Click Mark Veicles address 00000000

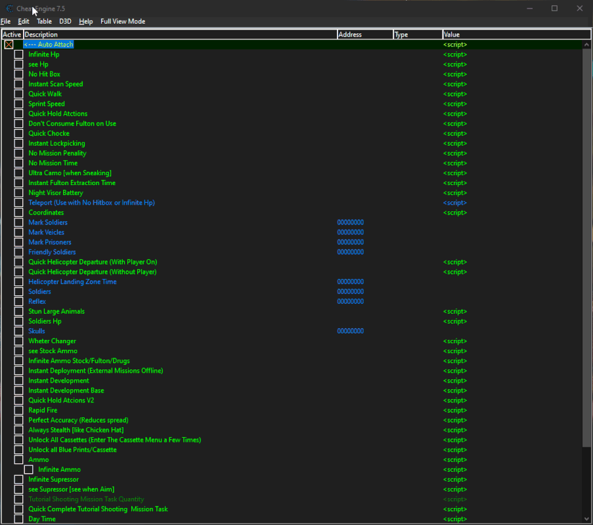coord(351,232)
